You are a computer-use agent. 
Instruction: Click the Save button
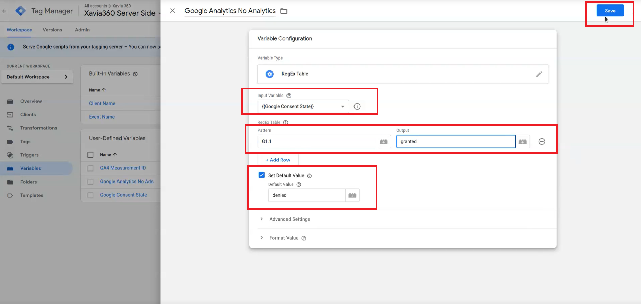pyautogui.click(x=610, y=11)
